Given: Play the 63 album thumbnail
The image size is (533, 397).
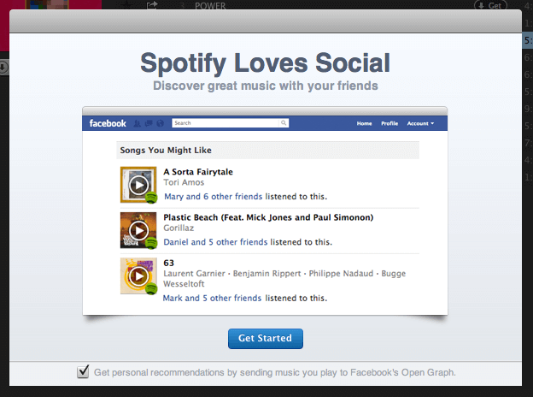Looking at the screenshot, I should click(138, 276).
